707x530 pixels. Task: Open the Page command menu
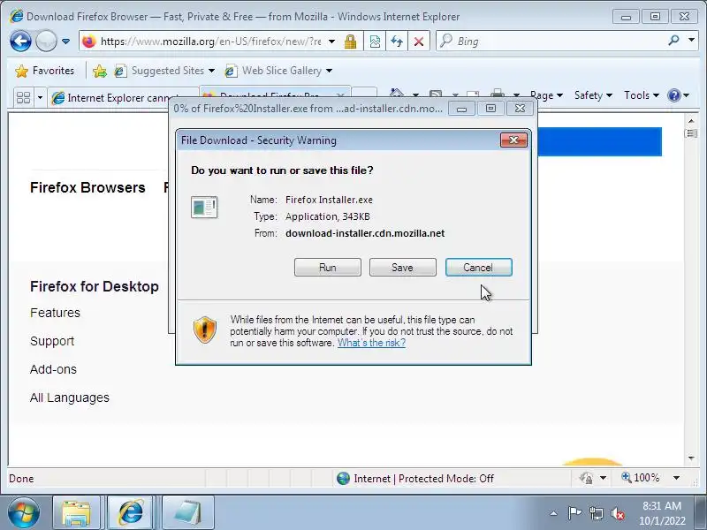[x=546, y=95]
